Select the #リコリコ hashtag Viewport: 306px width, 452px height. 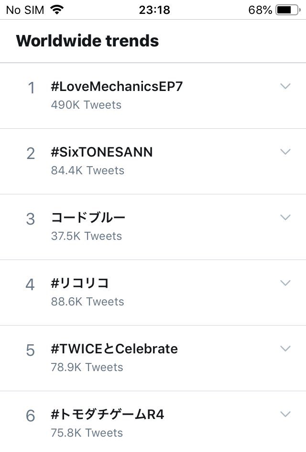[80, 283]
